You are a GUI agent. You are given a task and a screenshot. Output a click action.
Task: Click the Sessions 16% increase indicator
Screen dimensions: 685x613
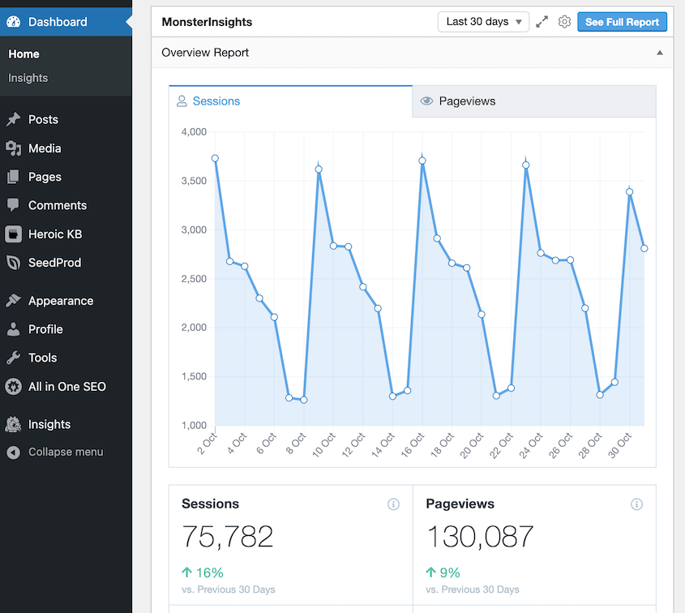(203, 572)
